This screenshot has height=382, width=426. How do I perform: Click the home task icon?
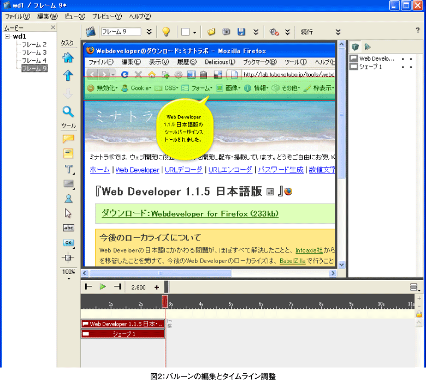(x=68, y=57)
